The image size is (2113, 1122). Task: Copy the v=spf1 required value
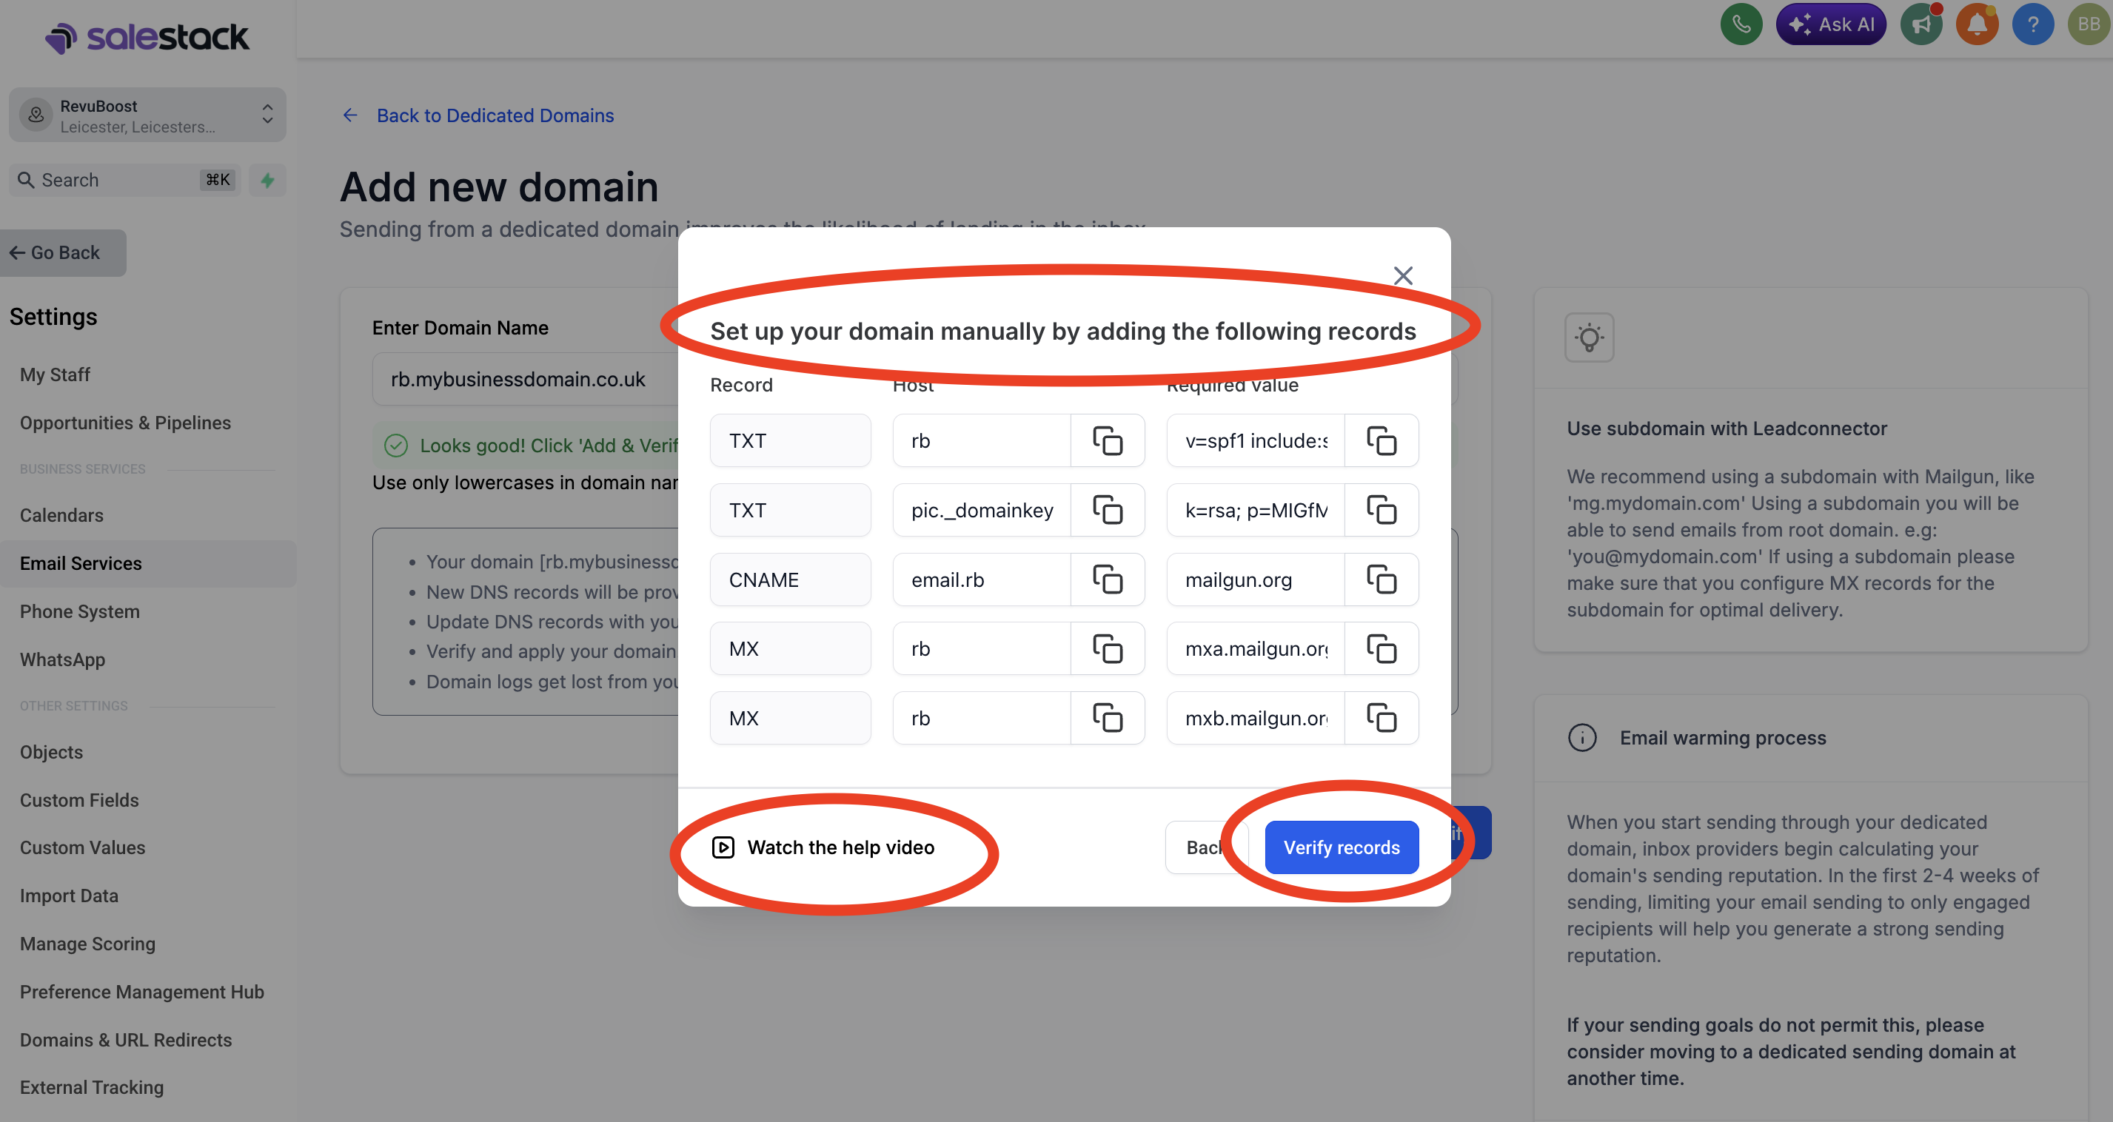click(1382, 440)
